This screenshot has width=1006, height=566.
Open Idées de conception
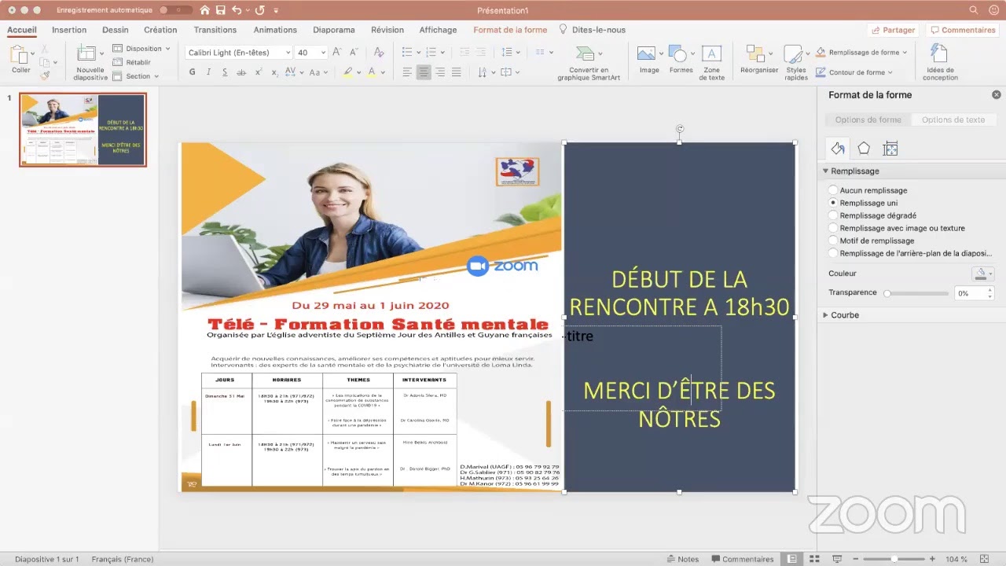point(940,63)
